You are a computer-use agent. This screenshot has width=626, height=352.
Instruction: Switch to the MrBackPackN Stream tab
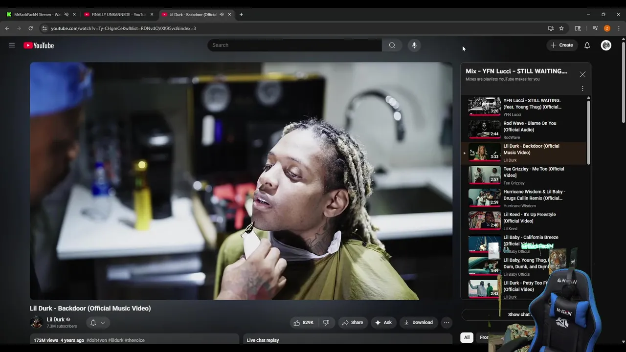point(37,14)
